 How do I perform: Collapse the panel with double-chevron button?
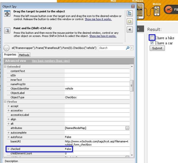point(129,30)
